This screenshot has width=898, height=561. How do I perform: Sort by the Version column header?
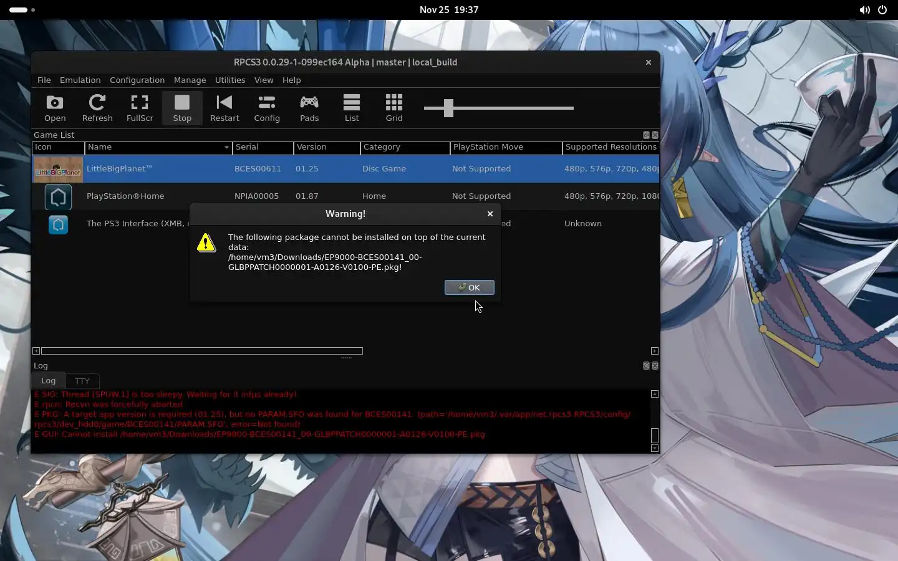click(x=327, y=147)
